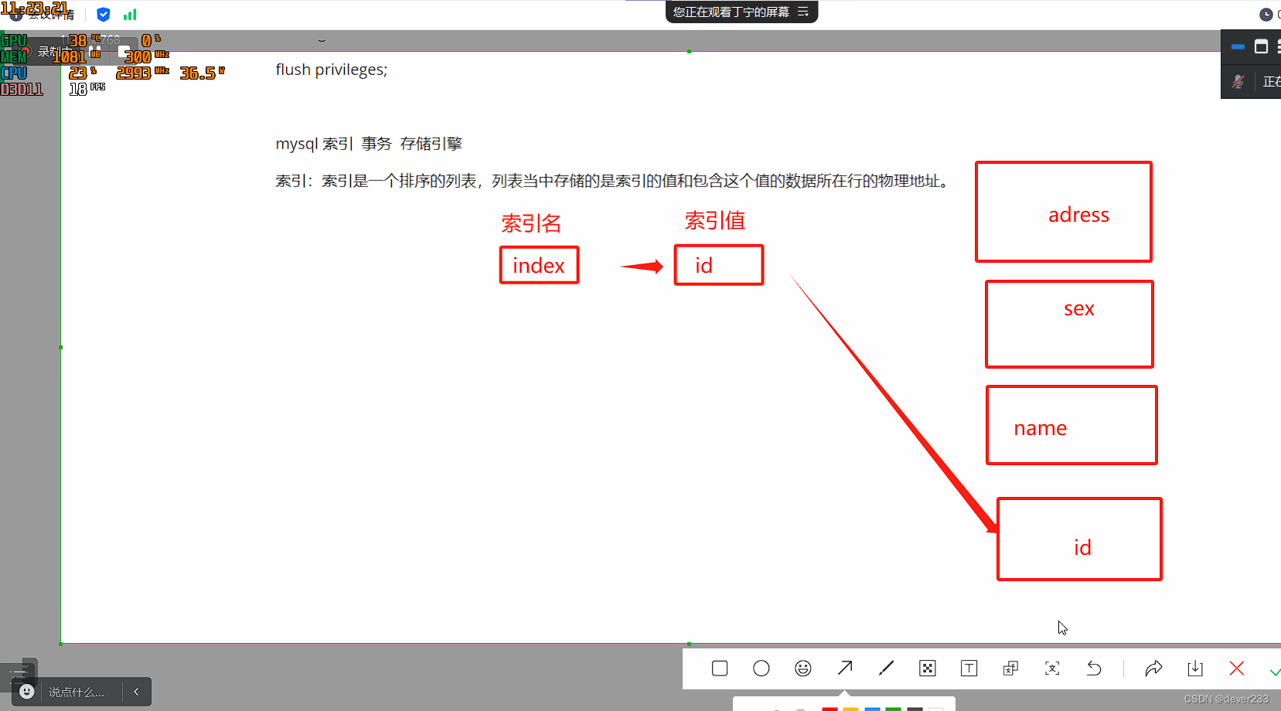Open the emoji sticker tool
Viewport: 1281px width, 711px height.
coord(803,668)
